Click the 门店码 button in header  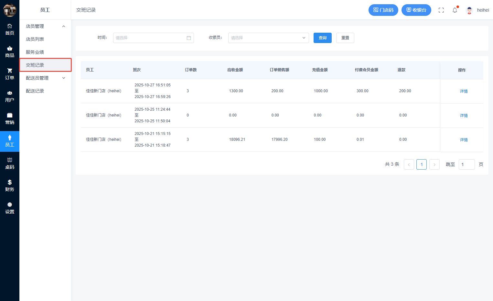[383, 10]
